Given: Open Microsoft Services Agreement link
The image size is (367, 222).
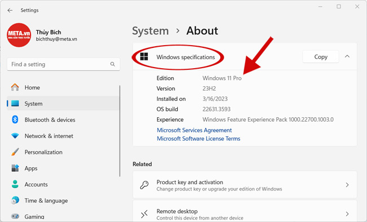Looking at the screenshot, I should click(194, 130).
